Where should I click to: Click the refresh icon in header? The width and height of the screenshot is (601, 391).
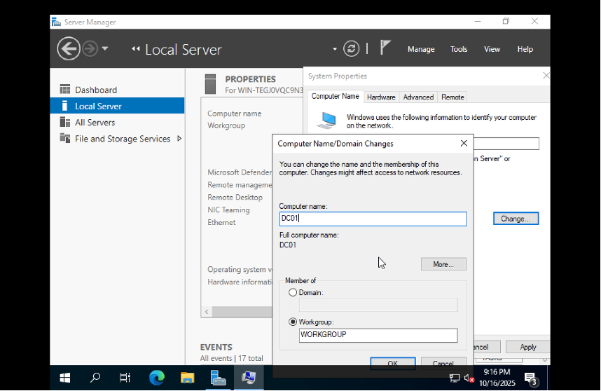tap(351, 48)
